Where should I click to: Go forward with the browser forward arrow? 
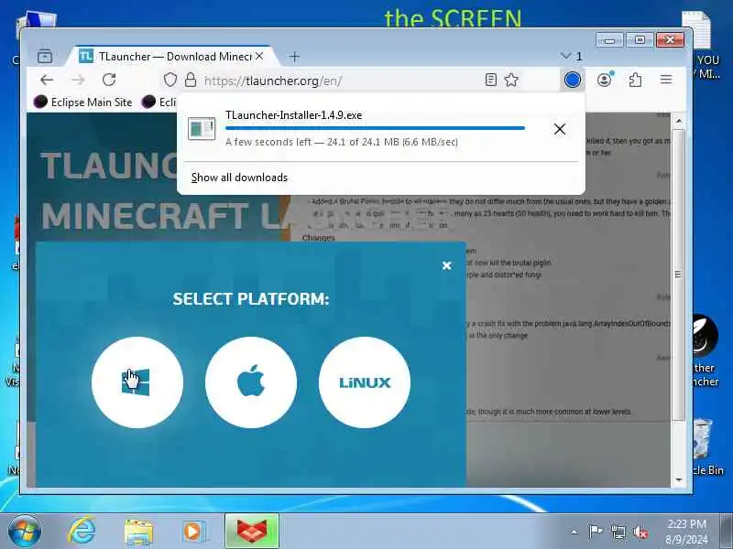point(78,80)
